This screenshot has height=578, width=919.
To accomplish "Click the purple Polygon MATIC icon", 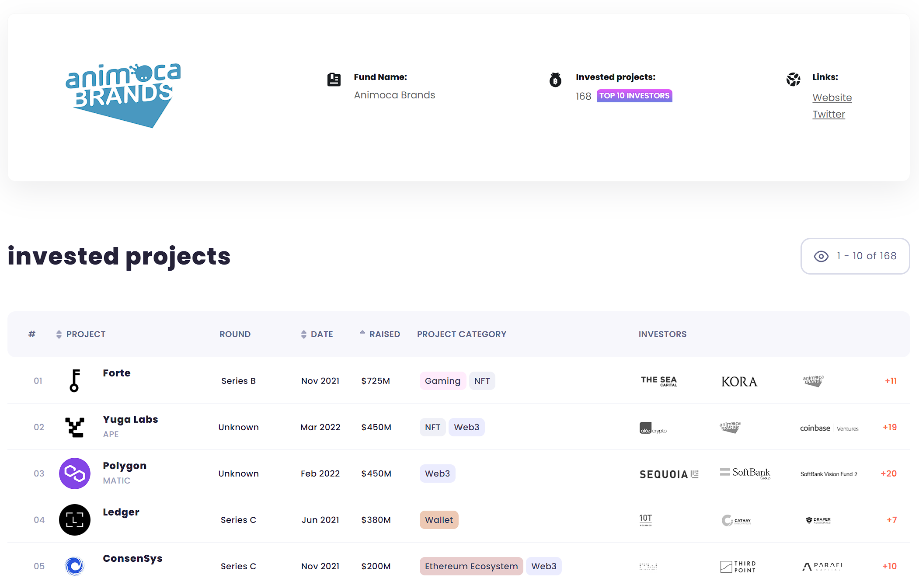I will coord(75,474).
